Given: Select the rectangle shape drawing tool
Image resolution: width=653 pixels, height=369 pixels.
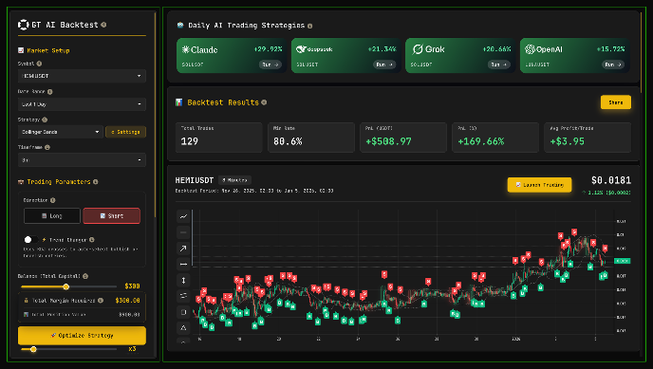Looking at the screenshot, I should (x=183, y=312).
